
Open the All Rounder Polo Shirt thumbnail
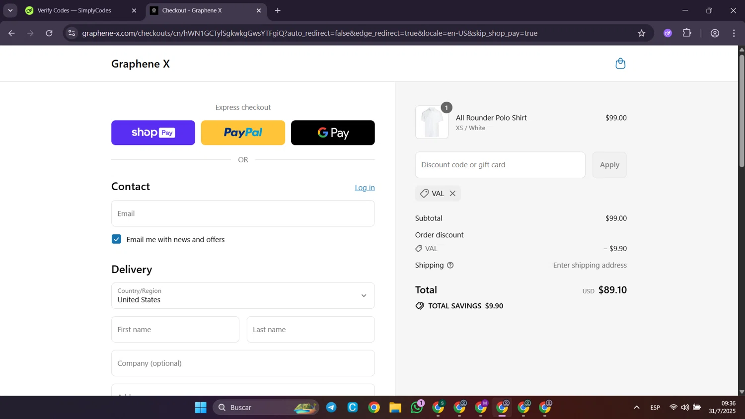pyautogui.click(x=432, y=122)
